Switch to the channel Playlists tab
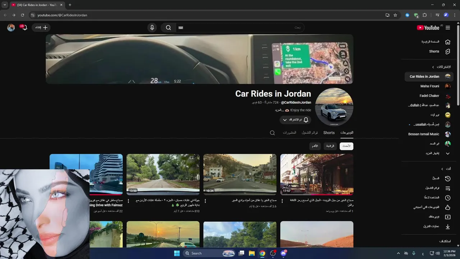 point(310,133)
